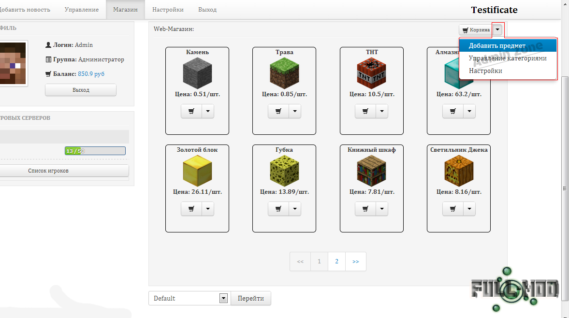Open Добавить новость in the top navigation

point(25,10)
